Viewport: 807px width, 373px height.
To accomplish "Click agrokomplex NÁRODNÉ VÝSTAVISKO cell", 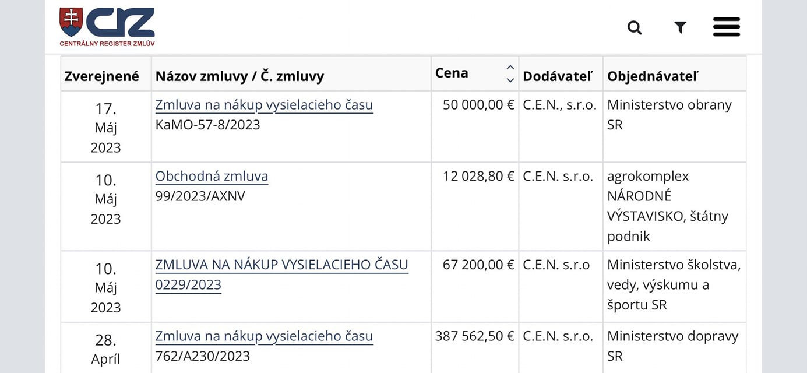I will pos(667,206).
